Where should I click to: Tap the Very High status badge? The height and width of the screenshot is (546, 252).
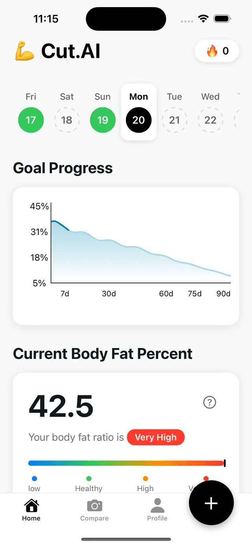point(156,437)
